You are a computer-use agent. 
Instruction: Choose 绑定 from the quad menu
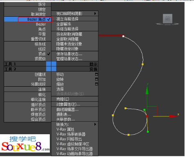point(27,9)
